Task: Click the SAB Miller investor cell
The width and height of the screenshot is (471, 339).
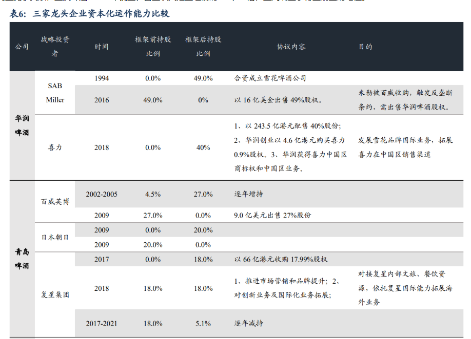Action: click(x=55, y=93)
